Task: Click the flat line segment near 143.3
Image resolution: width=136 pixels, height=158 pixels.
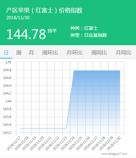Action: click(x=43, y=128)
